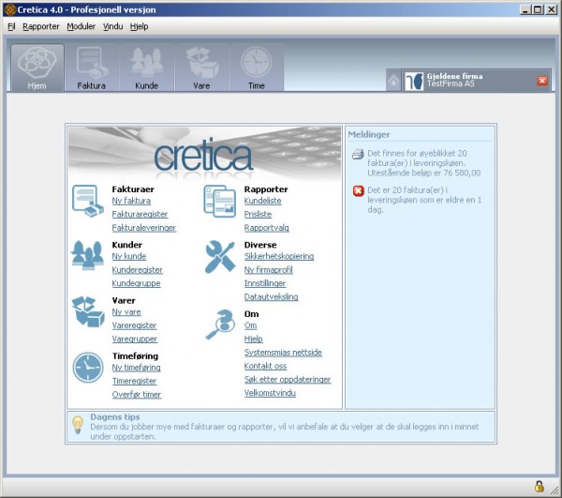The image size is (562, 498).
Task: Click the Om link under Om heading
Action: (250, 325)
